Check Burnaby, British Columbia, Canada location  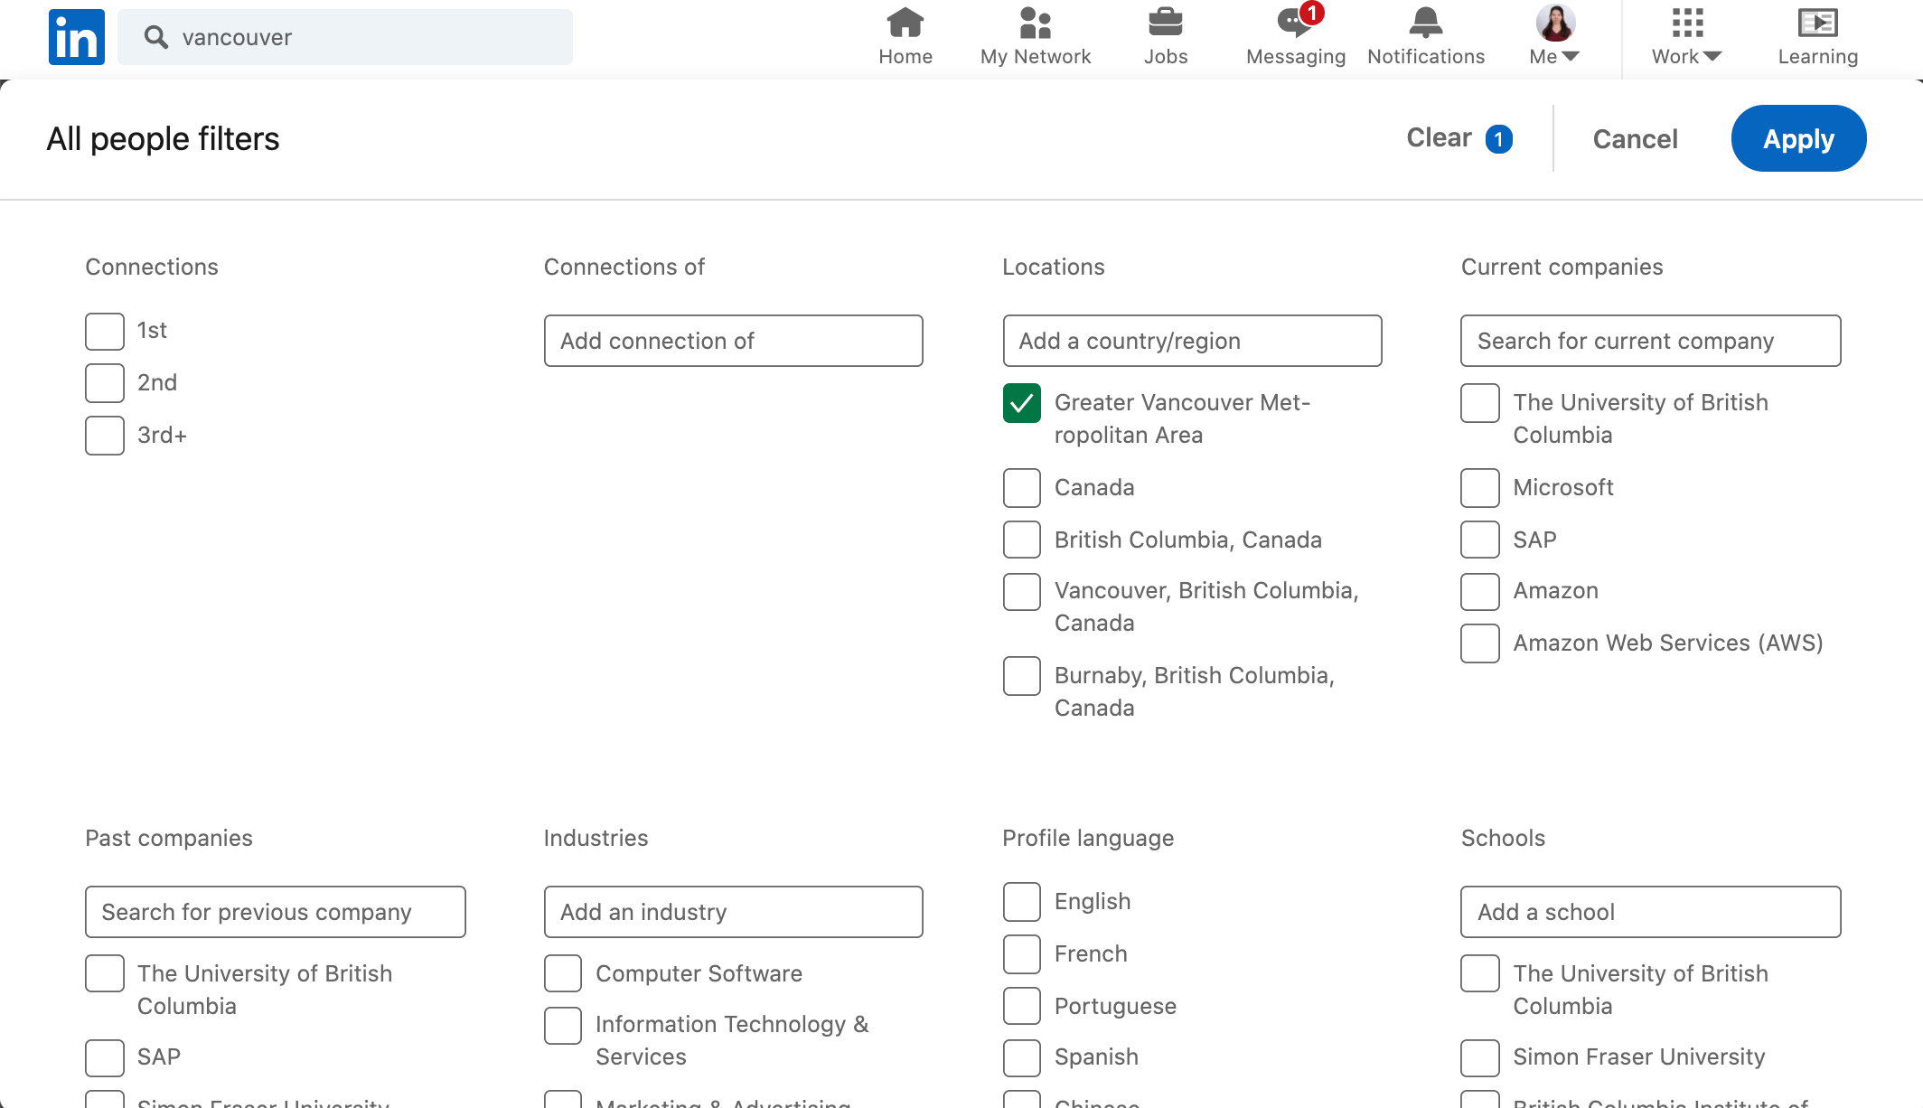coord(1022,676)
